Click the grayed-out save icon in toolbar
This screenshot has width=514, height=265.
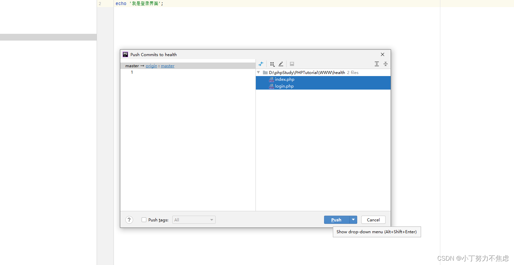tap(292, 64)
